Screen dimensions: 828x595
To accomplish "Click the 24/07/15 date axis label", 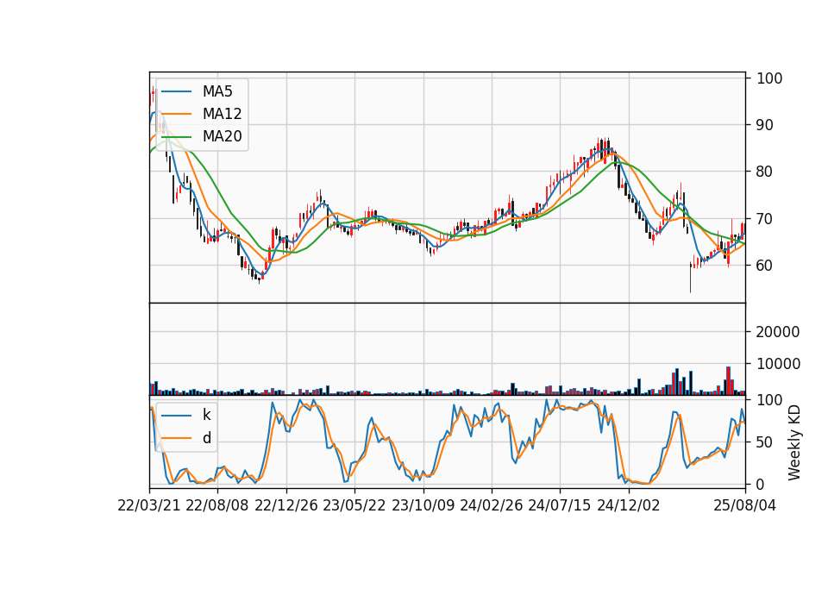I will click(560, 505).
